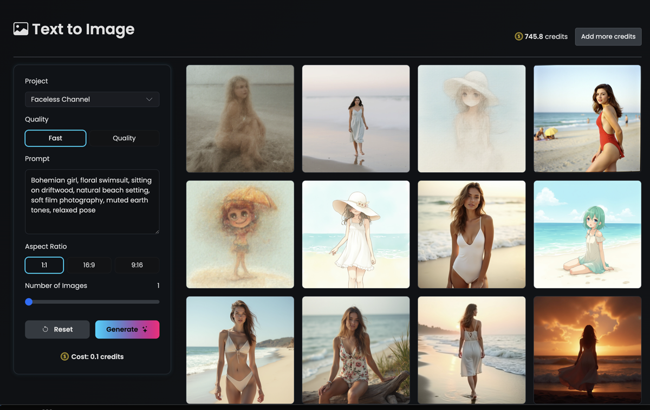Open the Faceless Channel project dropdown
Image resolution: width=650 pixels, height=410 pixels.
pos(92,99)
